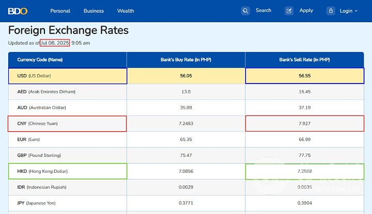The image size is (372, 214).
Task: Click the JPY buy rate 0.3771
Action: pyautogui.click(x=186, y=203)
